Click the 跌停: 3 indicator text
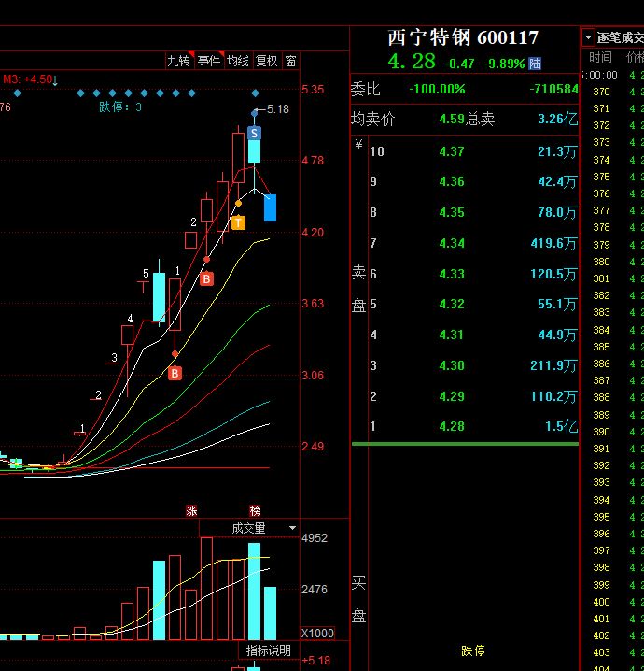Viewport: 644px width, 671px height. click(120, 107)
